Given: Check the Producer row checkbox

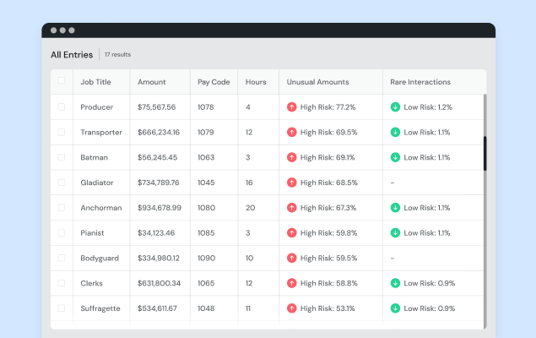Looking at the screenshot, I should [61, 107].
